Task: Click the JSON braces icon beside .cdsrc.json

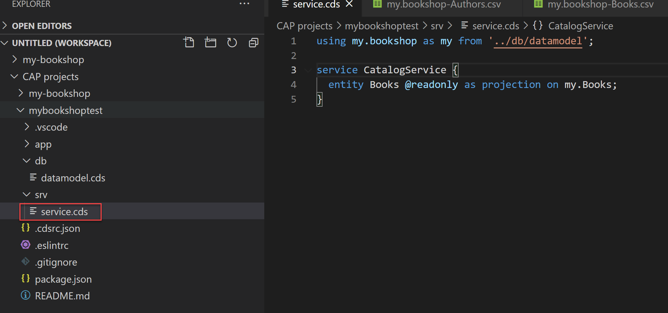Action: (25, 228)
